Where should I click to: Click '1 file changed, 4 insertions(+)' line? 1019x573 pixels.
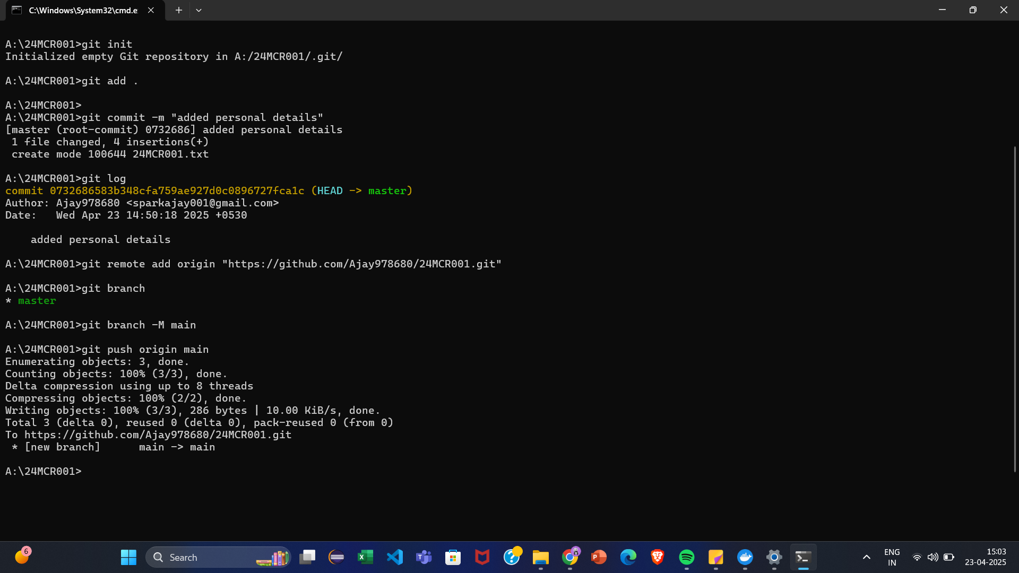110,142
